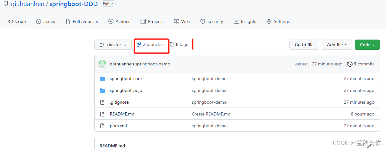The image size is (386, 149).
Task: Click the Insights graph icon
Action: tap(236, 21)
